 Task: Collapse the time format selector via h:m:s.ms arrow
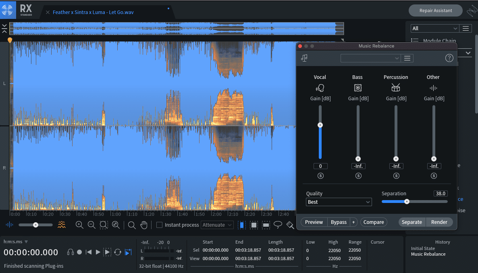[26, 242]
